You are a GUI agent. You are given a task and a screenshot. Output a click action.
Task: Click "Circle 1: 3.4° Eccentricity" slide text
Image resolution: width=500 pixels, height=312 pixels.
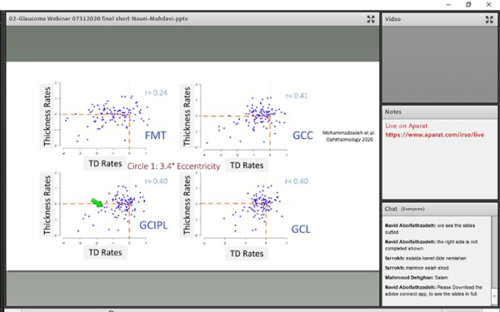(174, 166)
